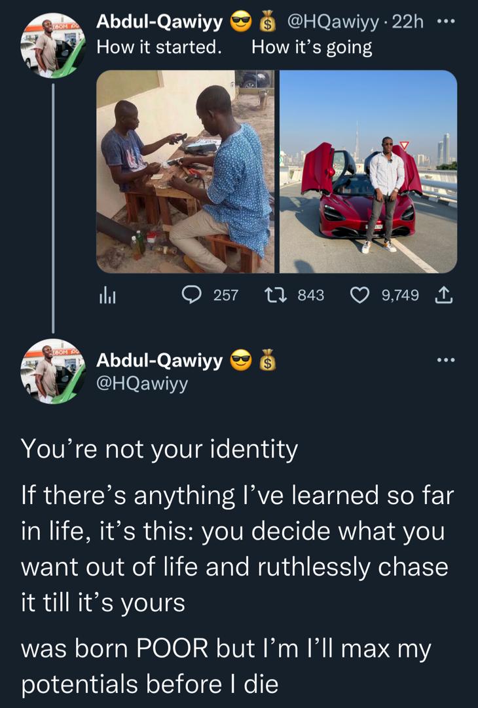Open the 22h timestamp of the tweet
The height and width of the screenshot is (708, 478).
[x=408, y=22]
